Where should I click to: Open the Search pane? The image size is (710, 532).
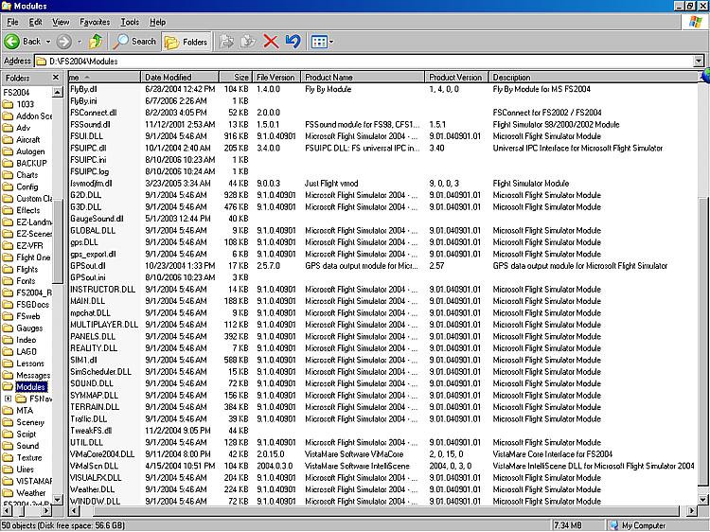[135, 42]
